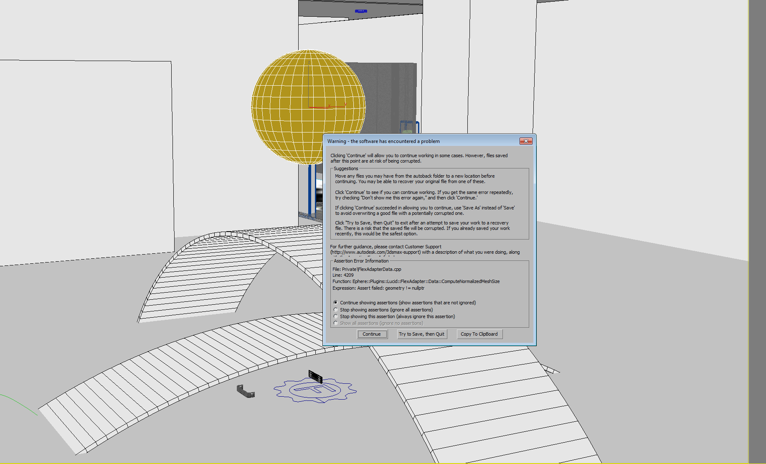The image size is (766, 464).
Task: Close the warning dialog with X
Action: (525, 141)
